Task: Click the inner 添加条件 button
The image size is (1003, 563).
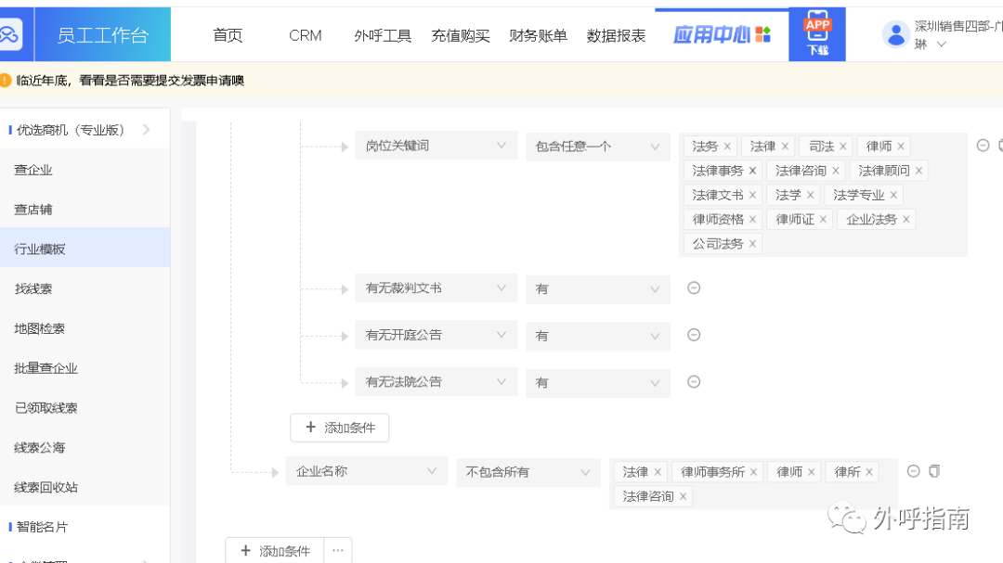Action: pos(340,428)
